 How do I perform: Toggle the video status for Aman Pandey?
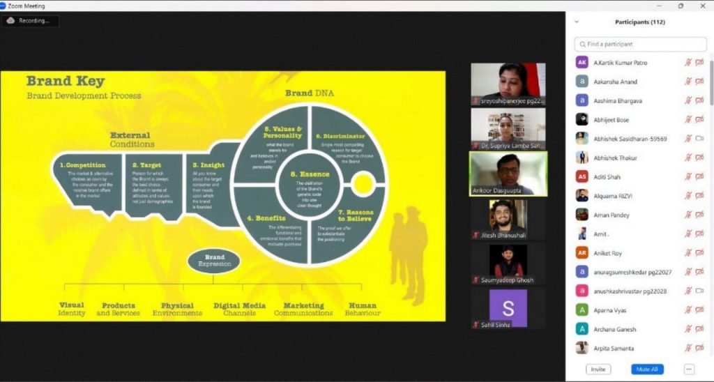(699, 215)
